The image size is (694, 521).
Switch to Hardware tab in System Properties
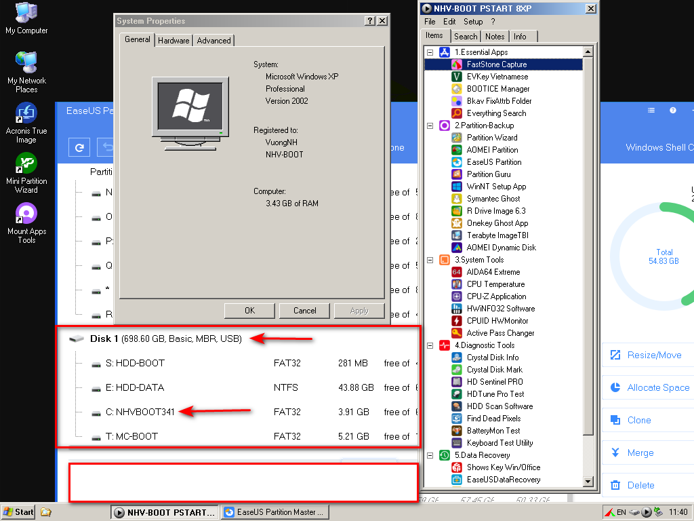pyautogui.click(x=173, y=41)
